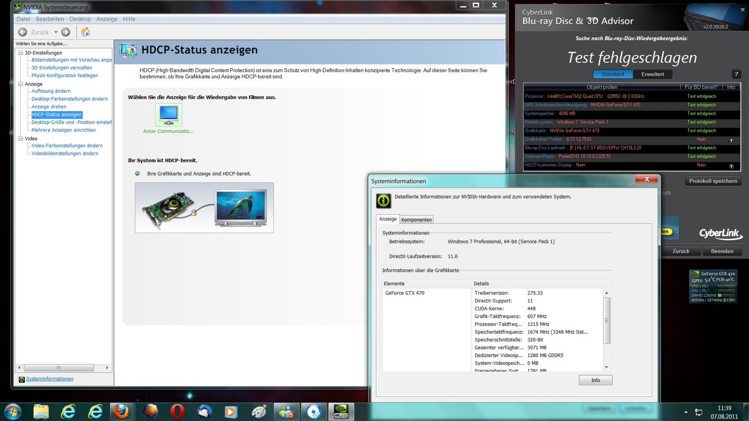Open Thunderbird from taskbar
The width and height of the screenshot is (749, 421).
205,412
